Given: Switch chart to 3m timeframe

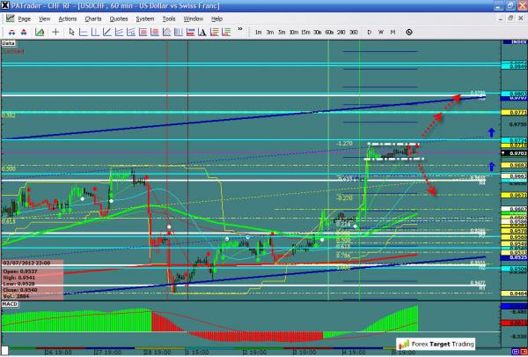Looking at the screenshot, I should tap(270, 33).
